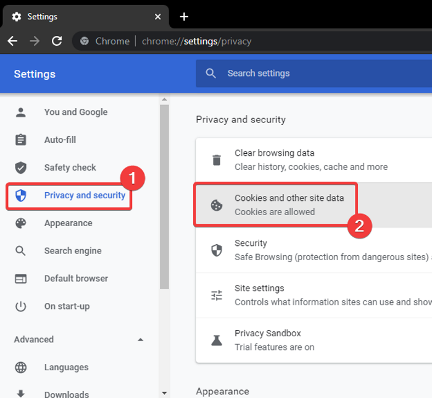Click the globe icon for Languages

click(x=21, y=367)
